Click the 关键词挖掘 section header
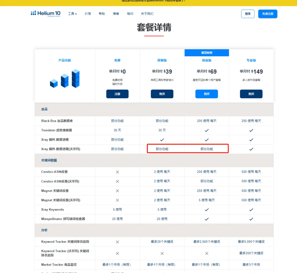This screenshot has width=297, height=273. click(x=49, y=160)
